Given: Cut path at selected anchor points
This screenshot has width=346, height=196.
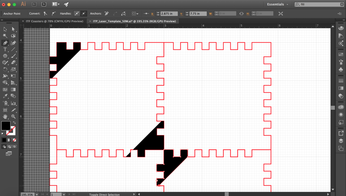Looking at the screenshot, I should click(x=124, y=14).
